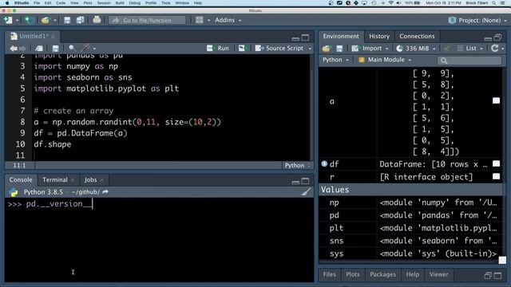This screenshot has height=287, width=511.
Task: Switch to the History tab
Action: pyautogui.click(x=379, y=37)
